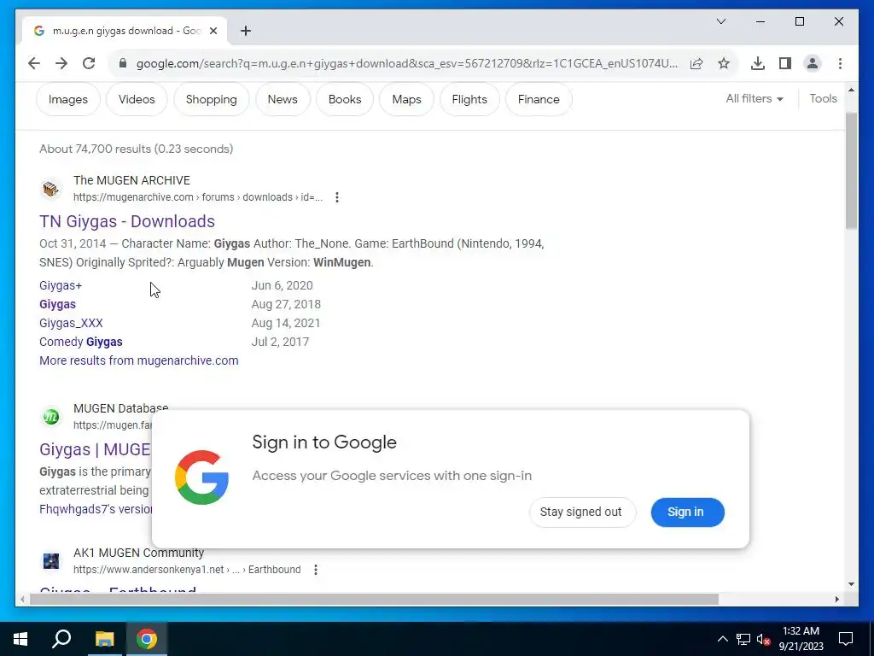The width and height of the screenshot is (874, 656).
Task: Open the Windows Start menu
Action: tap(20, 639)
